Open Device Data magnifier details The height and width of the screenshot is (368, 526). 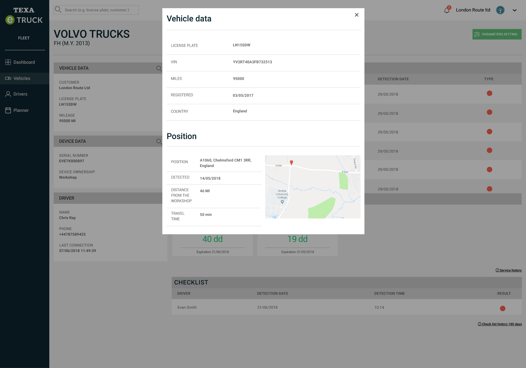pyautogui.click(x=159, y=141)
